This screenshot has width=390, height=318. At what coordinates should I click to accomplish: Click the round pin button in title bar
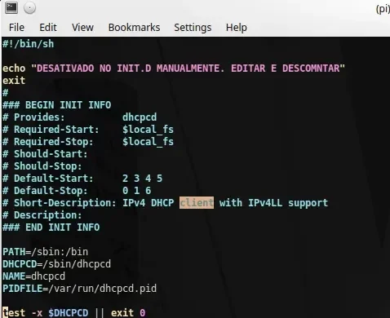point(29,7)
